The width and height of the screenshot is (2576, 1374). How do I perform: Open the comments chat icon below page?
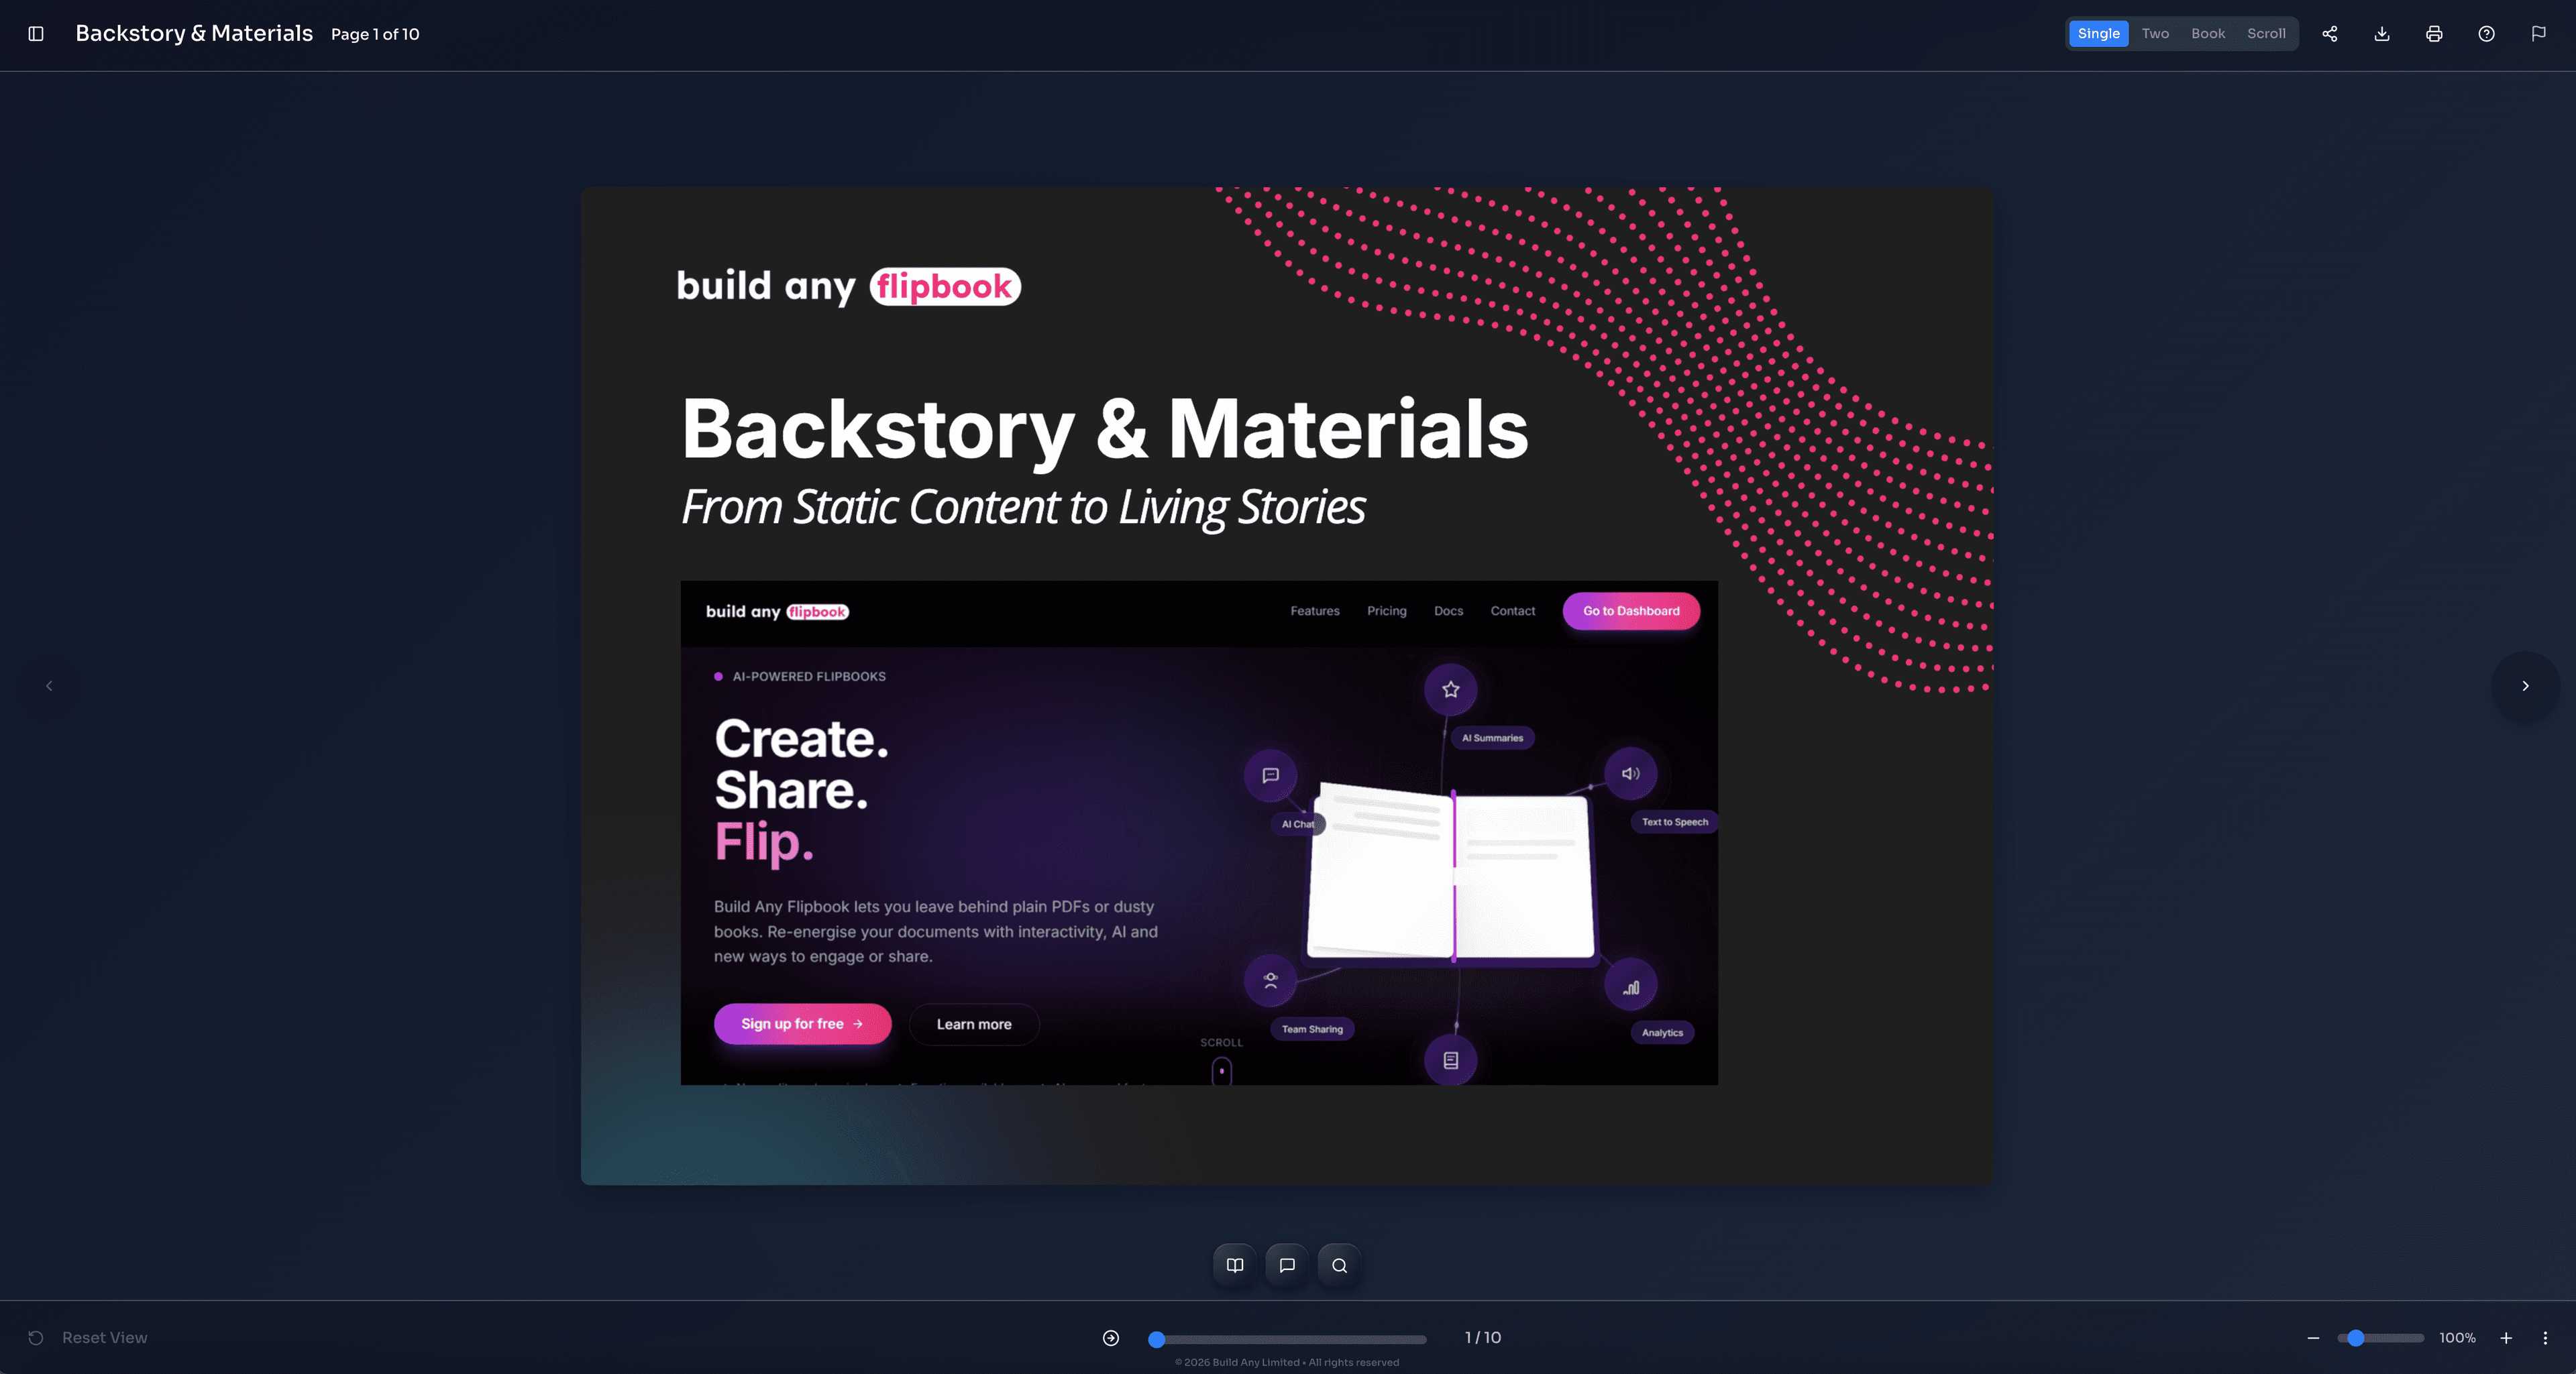click(x=1287, y=1265)
